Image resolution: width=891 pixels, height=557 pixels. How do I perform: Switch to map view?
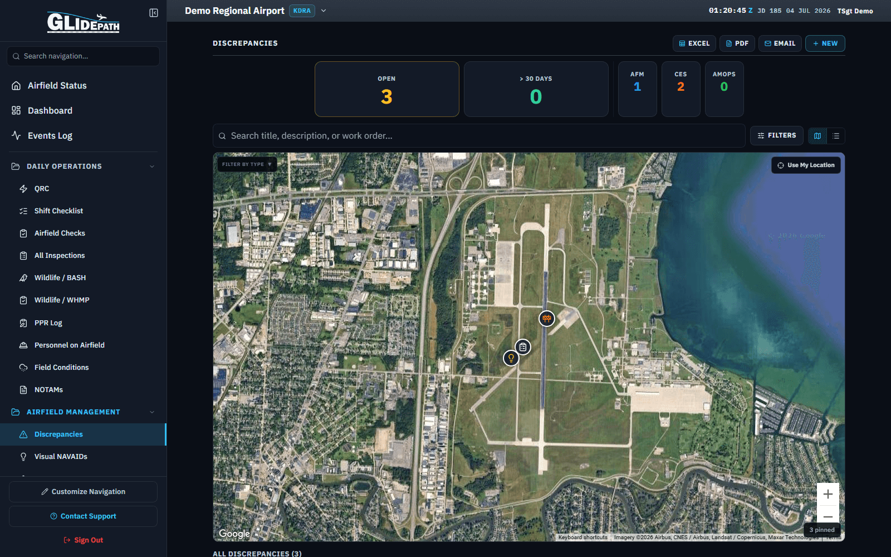pos(817,136)
